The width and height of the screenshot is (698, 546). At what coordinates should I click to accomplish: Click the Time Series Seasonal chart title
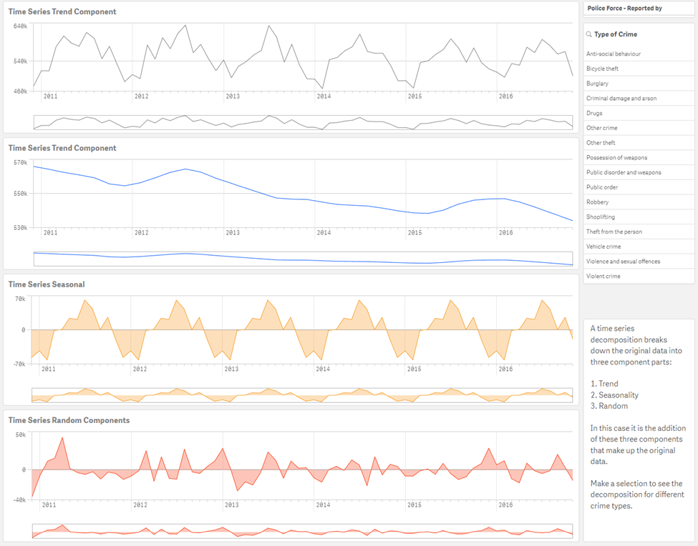47,284
